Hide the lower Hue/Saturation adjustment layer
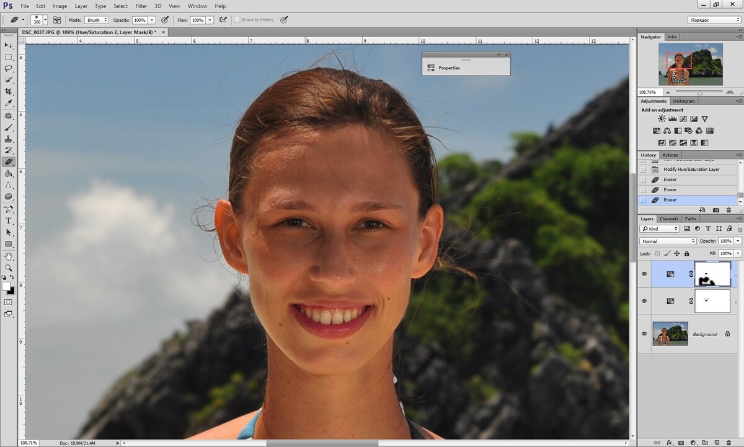744x447 pixels. point(644,301)
